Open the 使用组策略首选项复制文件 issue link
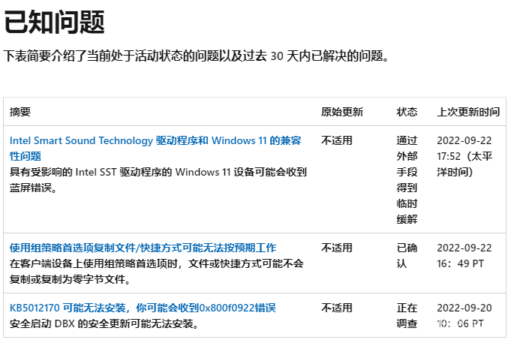The height and width of the screenshot is (340, 514). (x=143, y=248)
